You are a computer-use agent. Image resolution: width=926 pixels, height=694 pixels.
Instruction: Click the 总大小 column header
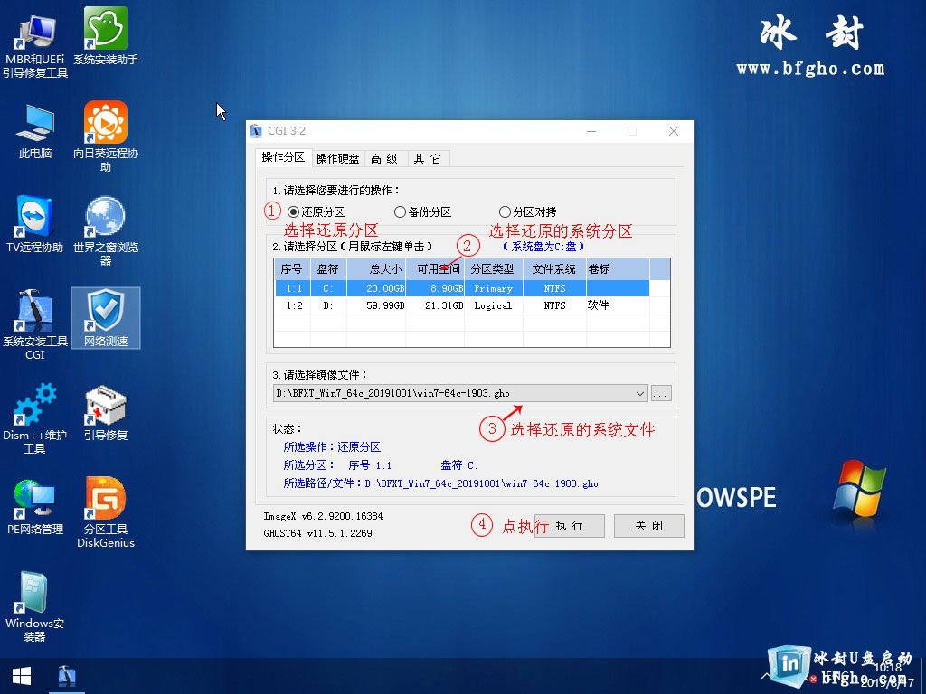pyautogui.click(x=376, y=269)
